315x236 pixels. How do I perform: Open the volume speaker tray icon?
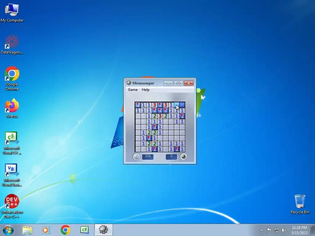[284, 230]
